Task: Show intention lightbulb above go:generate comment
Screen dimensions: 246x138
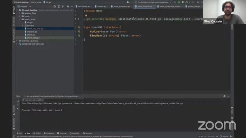Action: [x=86, y=15]
